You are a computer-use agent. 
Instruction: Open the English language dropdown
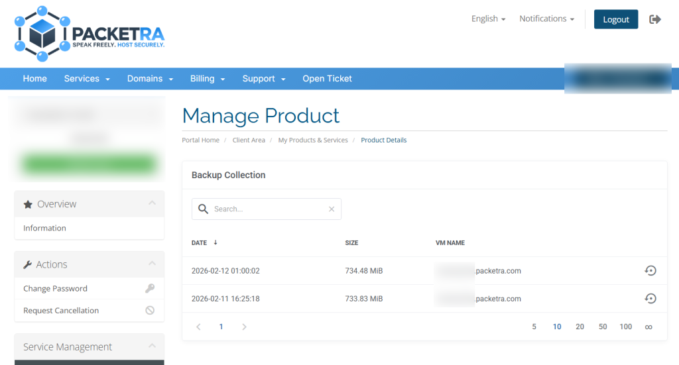488,19
